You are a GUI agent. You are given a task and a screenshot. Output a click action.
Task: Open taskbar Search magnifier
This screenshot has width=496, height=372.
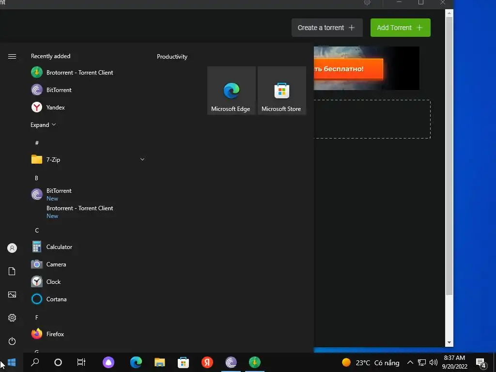(x=35, y=362)
